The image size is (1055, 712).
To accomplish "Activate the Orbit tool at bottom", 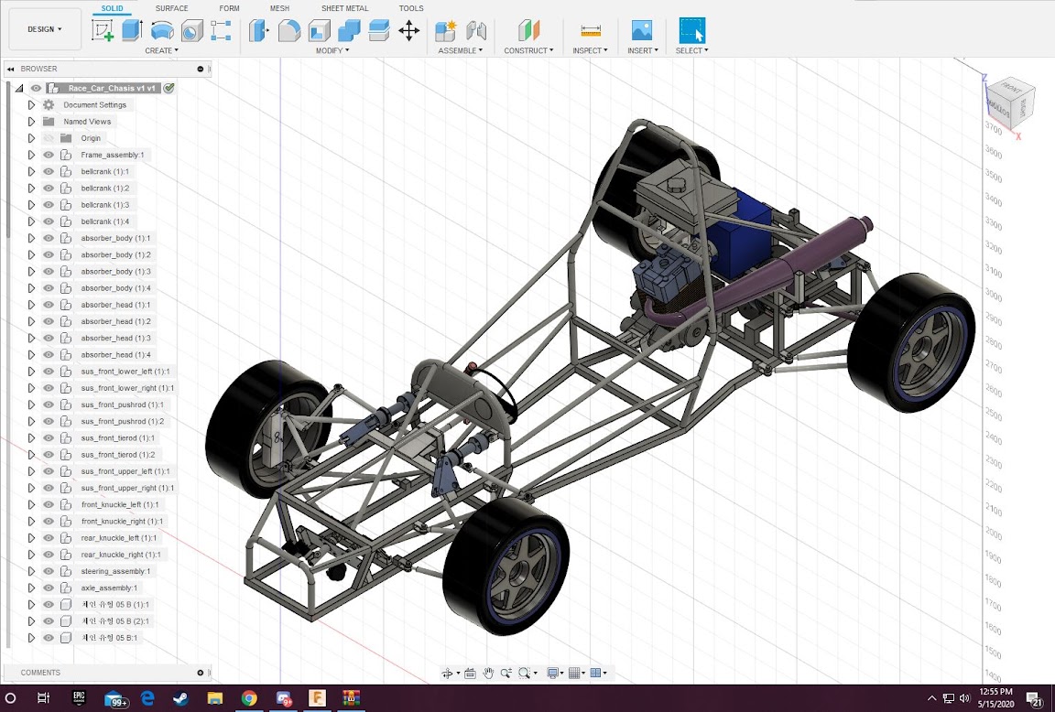I will pyautogui.click(x=449, y=673).
